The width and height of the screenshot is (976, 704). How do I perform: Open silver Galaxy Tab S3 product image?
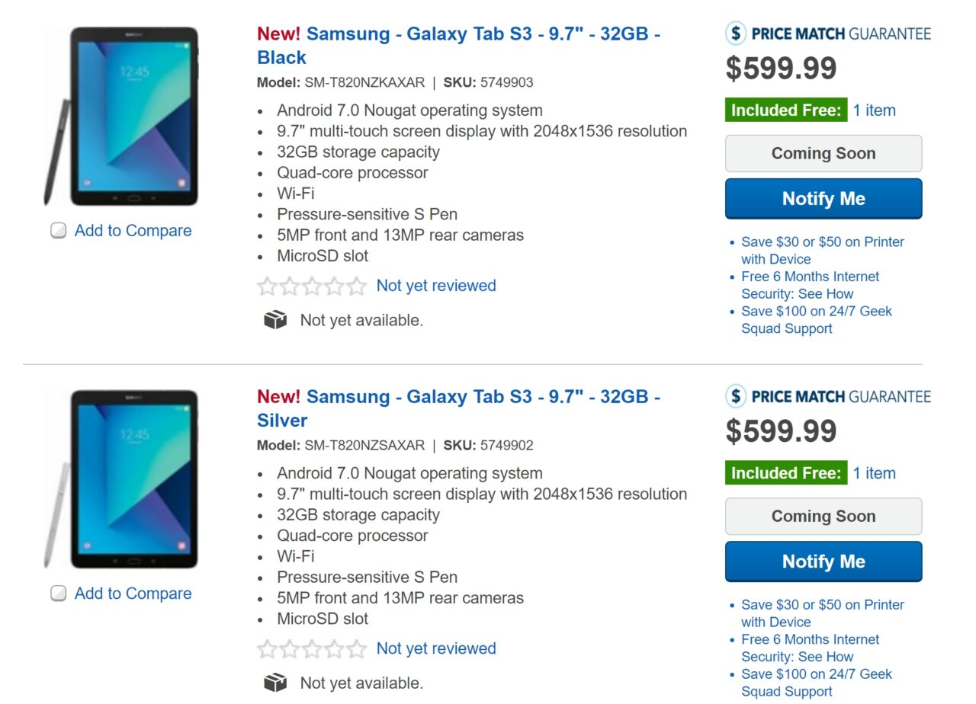click(122, 478)
